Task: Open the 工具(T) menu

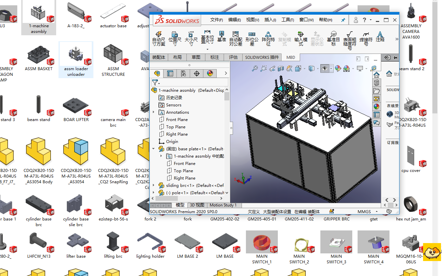Action: click(287, 20)
